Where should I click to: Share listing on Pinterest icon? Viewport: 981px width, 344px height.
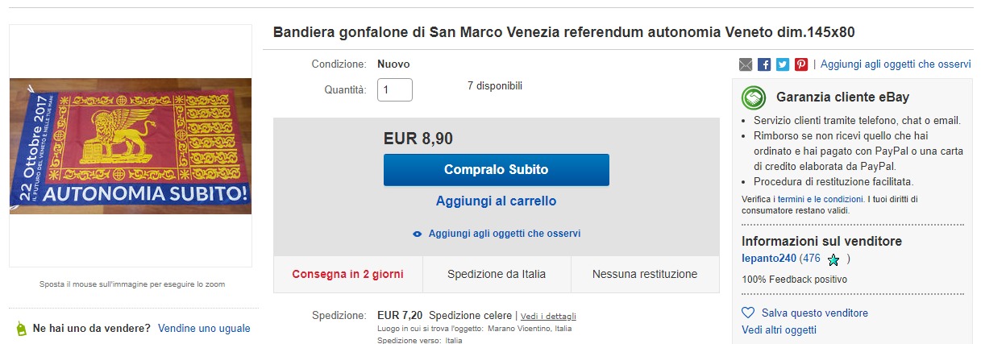coord(801,64)
